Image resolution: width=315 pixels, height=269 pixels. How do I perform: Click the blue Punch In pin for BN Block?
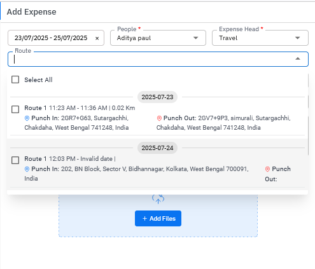[x=27, y=169]
